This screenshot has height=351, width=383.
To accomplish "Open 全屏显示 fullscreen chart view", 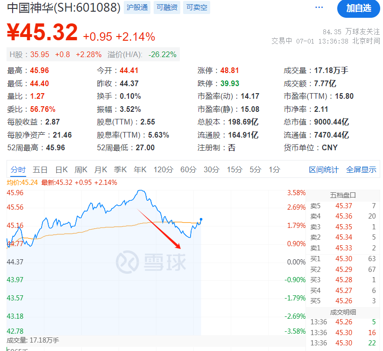I will tap(361, 169).
